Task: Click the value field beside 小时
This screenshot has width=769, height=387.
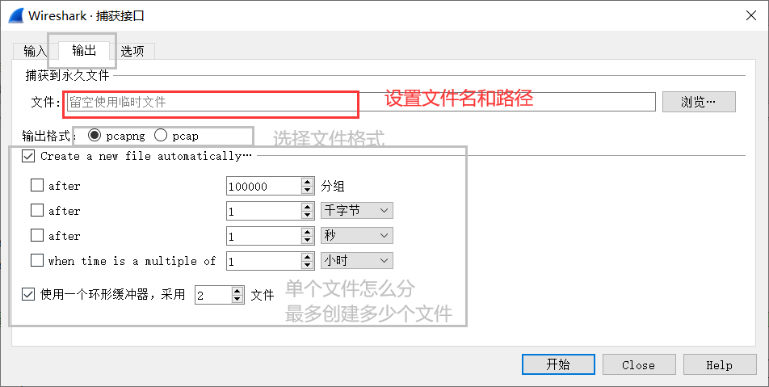Action: [x=264, y=262]
